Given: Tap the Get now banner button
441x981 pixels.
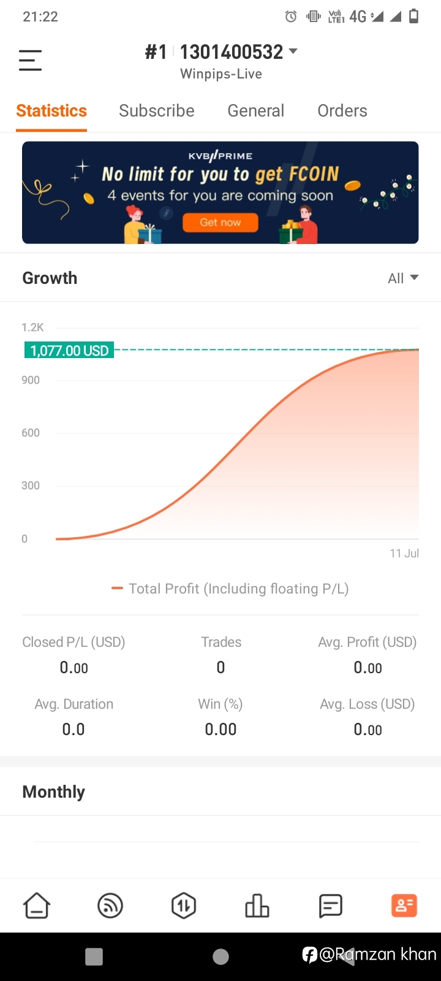Looking at the screenshot, I should (x=221, y=223).
